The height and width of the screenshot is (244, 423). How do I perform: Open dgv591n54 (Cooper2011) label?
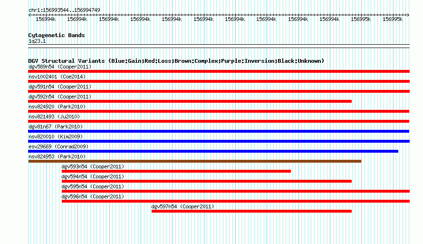(60, 87)
